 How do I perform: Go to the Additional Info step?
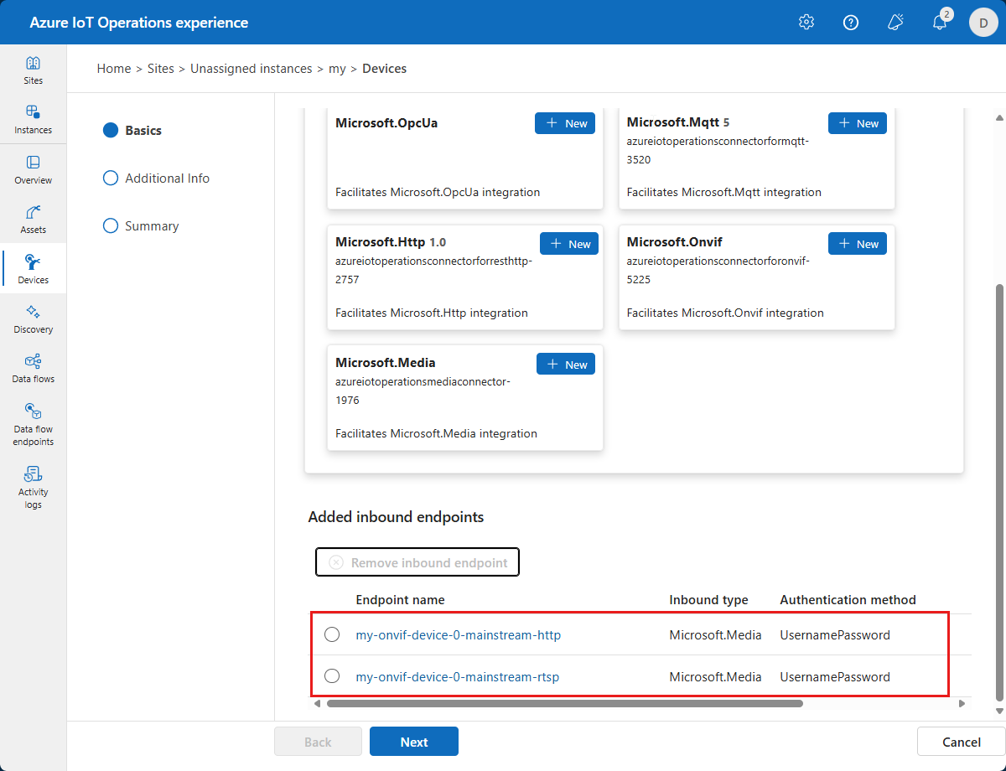pyautogui.click(x=167, y=179)
